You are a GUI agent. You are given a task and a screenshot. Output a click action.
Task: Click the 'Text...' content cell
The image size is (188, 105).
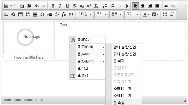(x=120, y=41)
